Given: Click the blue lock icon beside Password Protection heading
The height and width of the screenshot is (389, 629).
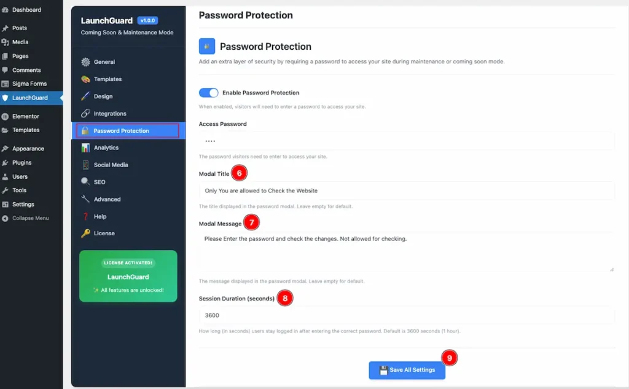Looking at the screenshot, I should pos(207,46).
